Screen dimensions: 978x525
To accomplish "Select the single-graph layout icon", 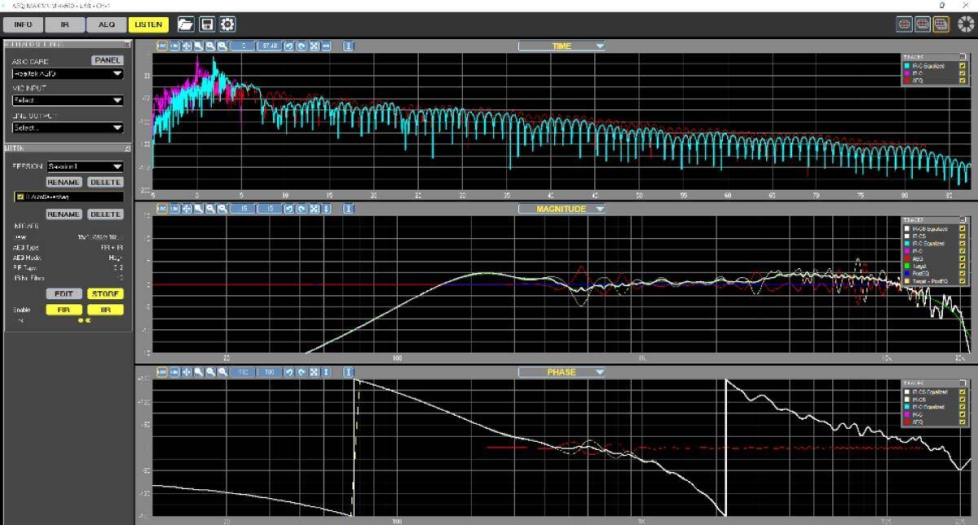I will tap(904, 24).
